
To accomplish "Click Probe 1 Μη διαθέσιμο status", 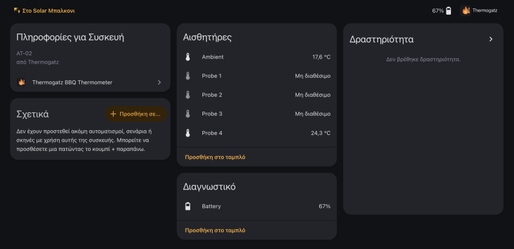I will (x=313, y=76).
